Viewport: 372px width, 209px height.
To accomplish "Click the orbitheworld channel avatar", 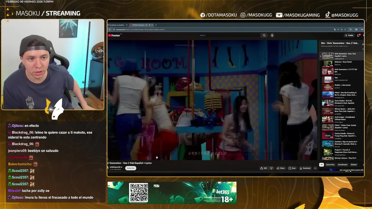I will (x=108, y=168).
